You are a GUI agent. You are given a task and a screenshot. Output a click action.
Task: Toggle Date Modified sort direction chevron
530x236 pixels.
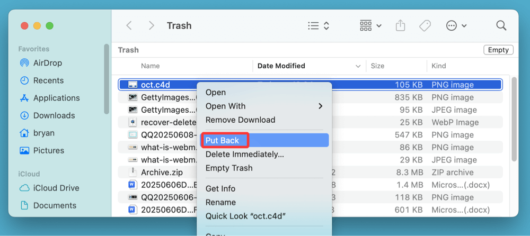tap(358, 66)
